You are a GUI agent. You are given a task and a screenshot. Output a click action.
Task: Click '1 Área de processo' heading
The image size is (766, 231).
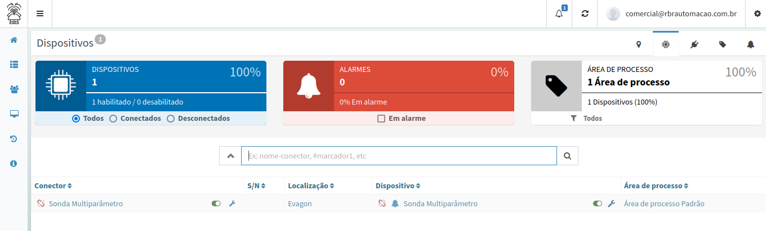[629, 82]
